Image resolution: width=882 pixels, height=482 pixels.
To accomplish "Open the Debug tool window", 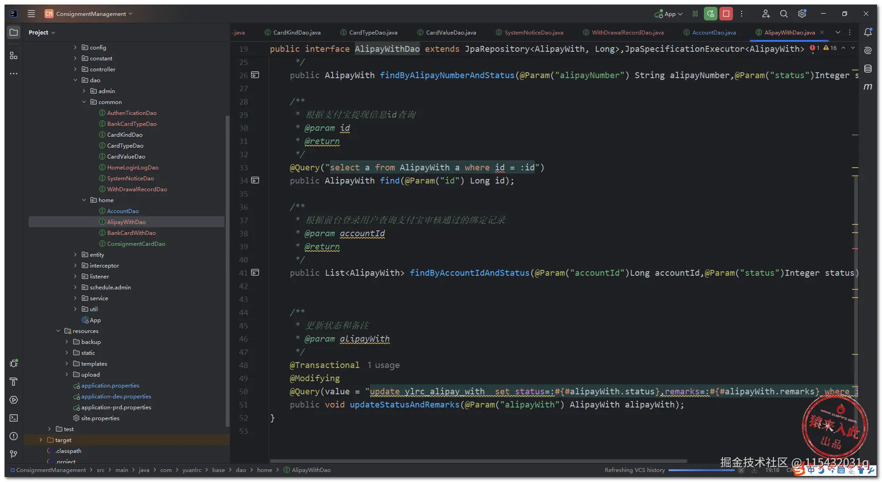I will [14, 363].
